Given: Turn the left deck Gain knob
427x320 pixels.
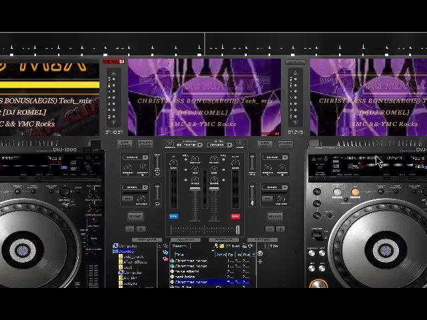Looking at the screenshot, I should pos(173,163).
